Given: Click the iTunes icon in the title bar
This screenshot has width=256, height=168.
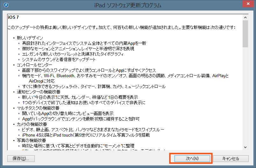Looking at the screenshot, I should (6, 5).
